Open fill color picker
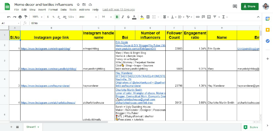The height and width of the screenshot is (131, 273). [x=142, y=17]
